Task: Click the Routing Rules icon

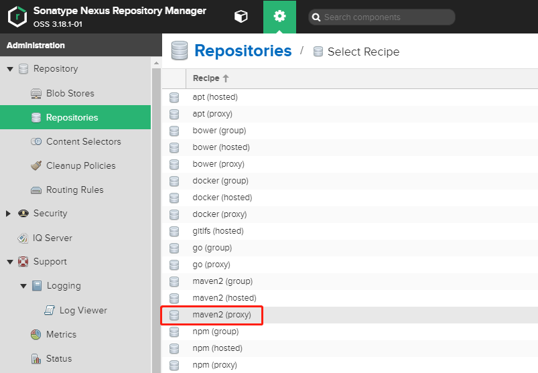Action: [36, 190]
